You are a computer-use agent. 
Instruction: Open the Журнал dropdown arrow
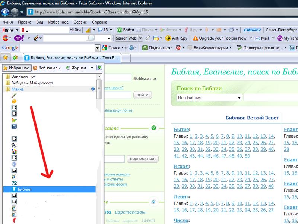[85, 68]
